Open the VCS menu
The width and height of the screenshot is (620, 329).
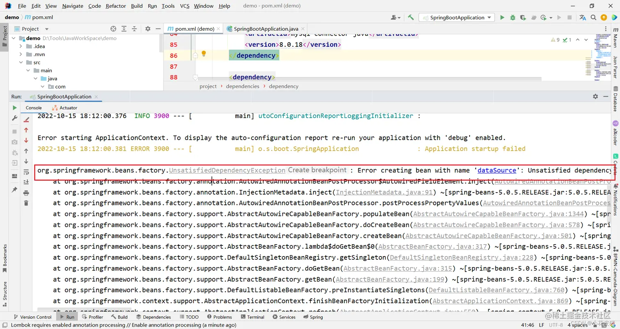[x=185, y=6]
